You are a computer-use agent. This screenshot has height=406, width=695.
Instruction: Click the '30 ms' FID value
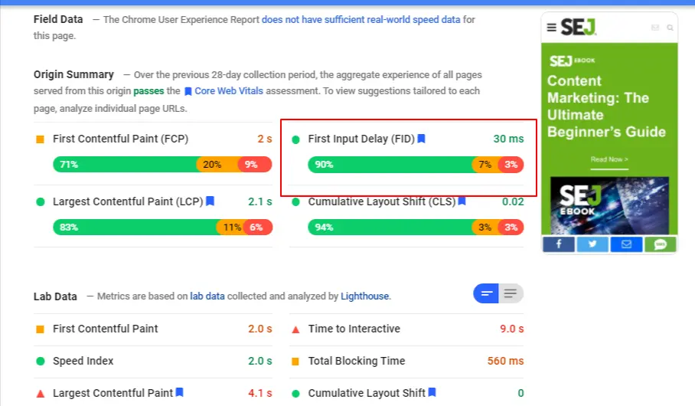pos(508,139)
